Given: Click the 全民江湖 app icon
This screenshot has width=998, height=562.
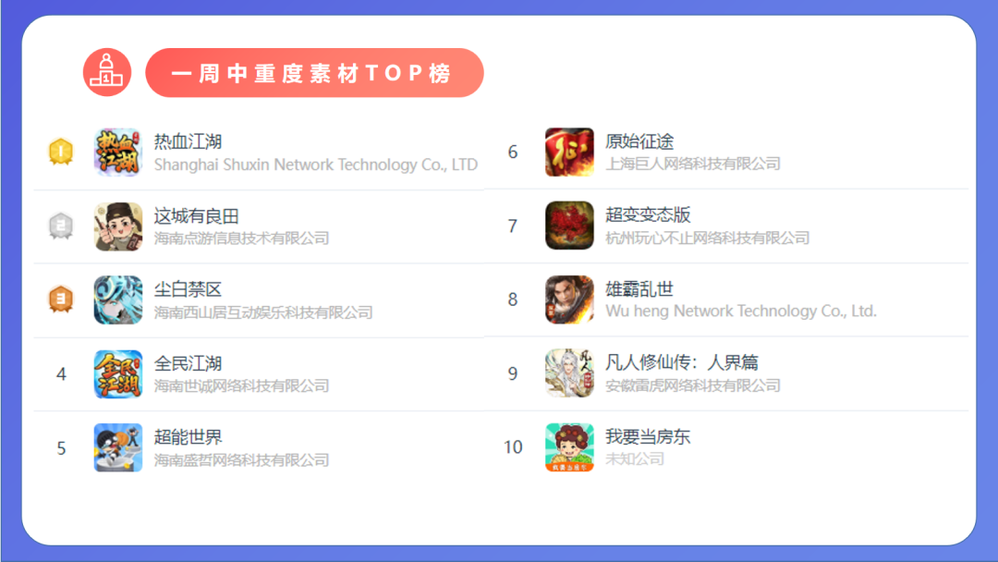Looking at the screenshot, I should [x=117, y=374].
